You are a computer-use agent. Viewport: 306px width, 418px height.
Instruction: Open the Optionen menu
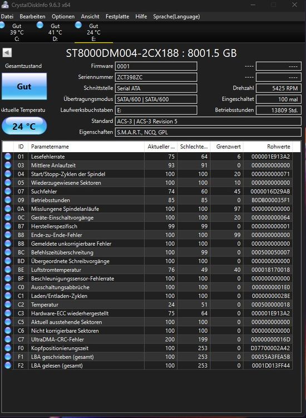(63, 17)
